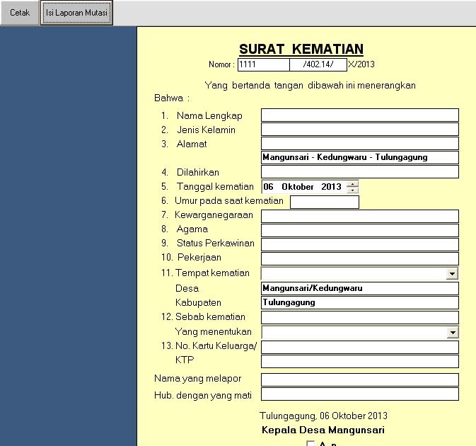Focus the Agama input
476x446 pixels.
(360, 230)
